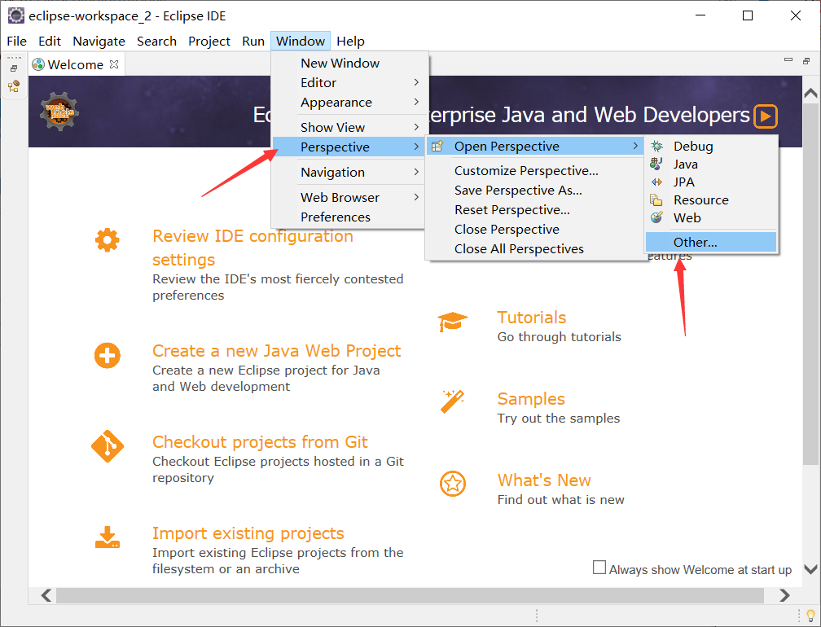Click the star What's New icon

click(452, 484)
